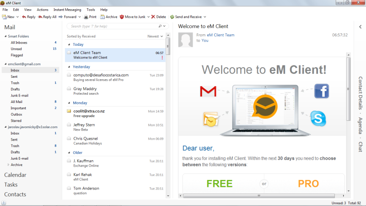Open the Help menu
Image resolution: width=366 pixels, height=206 pixels.
tap(104, 10)
